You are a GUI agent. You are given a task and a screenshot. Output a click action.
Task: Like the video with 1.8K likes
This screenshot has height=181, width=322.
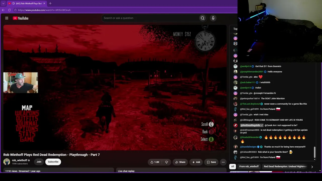[x=155, y=162]
